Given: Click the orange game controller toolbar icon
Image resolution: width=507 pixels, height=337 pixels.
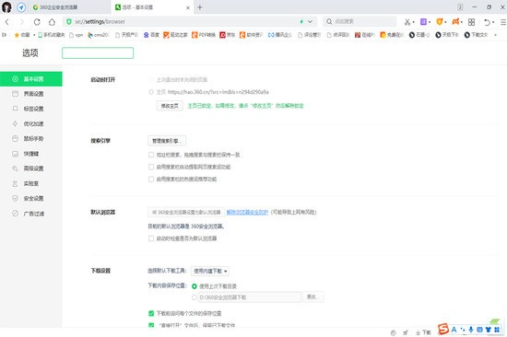Looking at the screenshot, I should coord(455,22).
